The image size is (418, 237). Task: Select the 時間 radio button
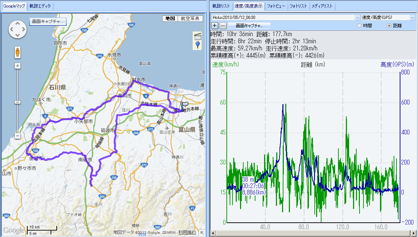[360, 26]
